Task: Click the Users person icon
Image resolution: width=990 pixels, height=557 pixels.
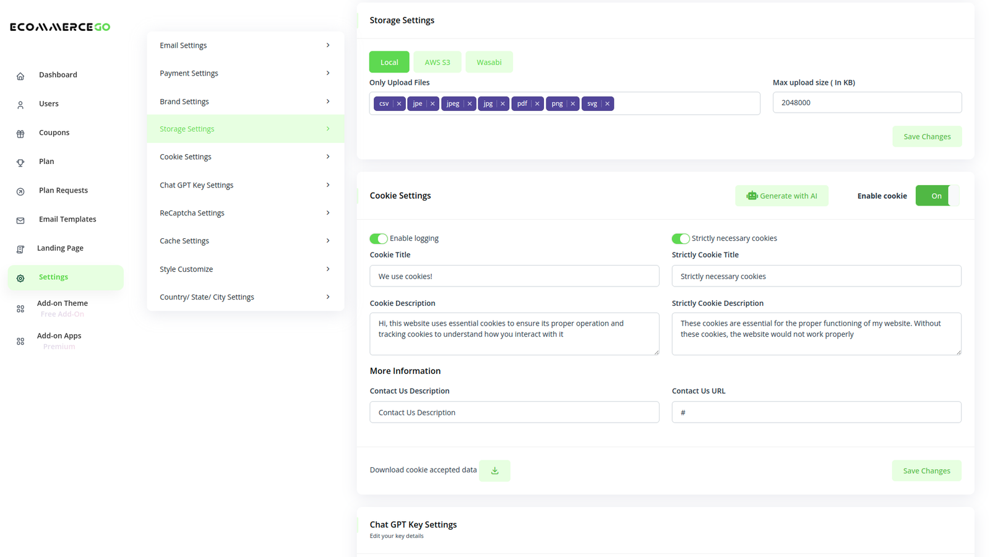Action: click(20, 105)
